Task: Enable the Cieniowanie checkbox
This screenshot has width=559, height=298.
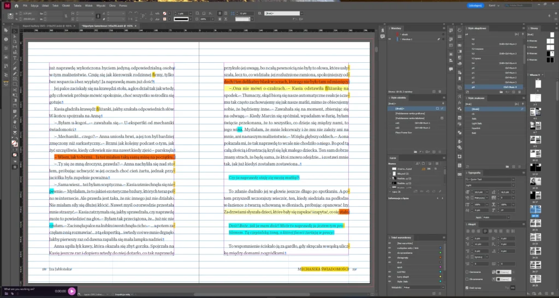Action: 467,272
